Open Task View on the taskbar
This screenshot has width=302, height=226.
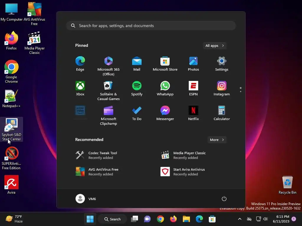pyautogui.click(x=134, y=219)
